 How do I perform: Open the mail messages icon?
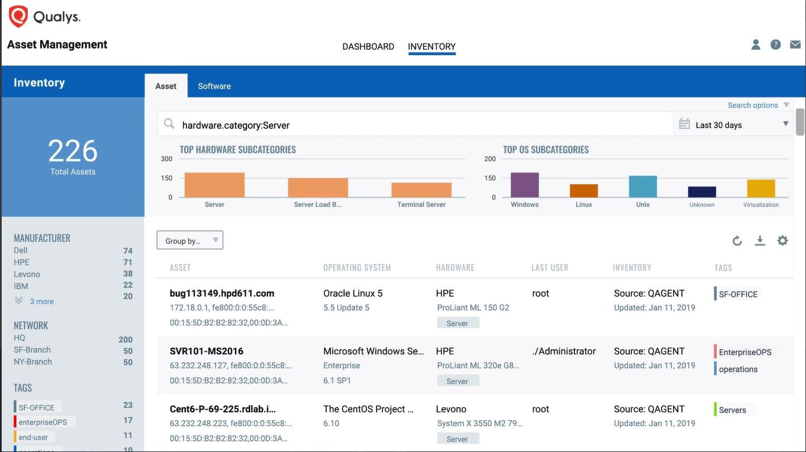795,45
